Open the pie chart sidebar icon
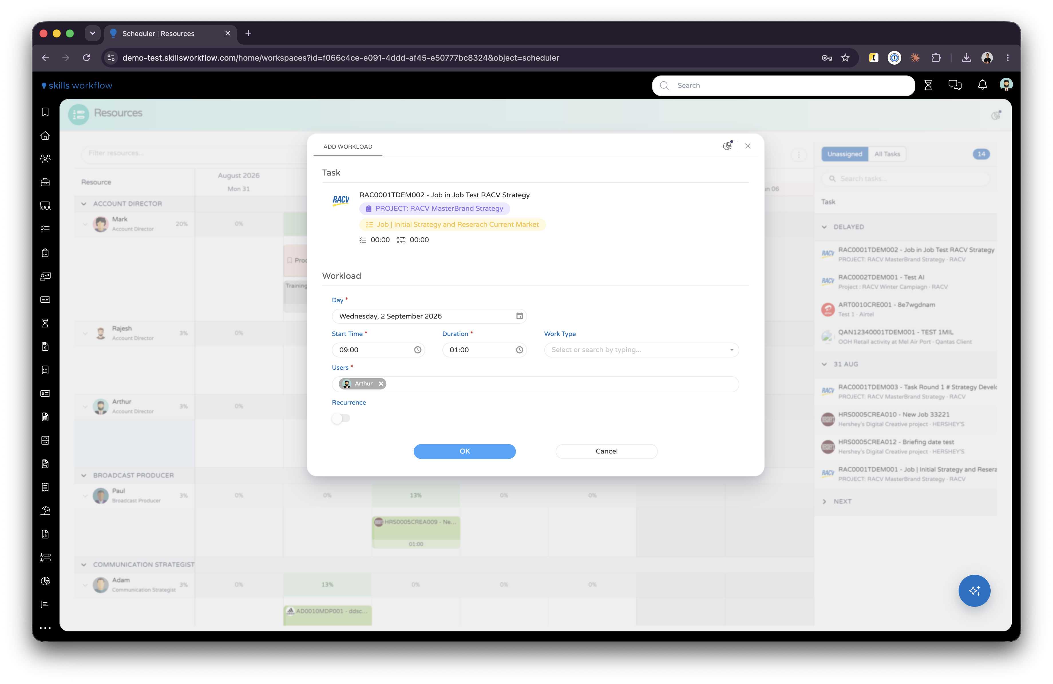 (x=45, y=581)
